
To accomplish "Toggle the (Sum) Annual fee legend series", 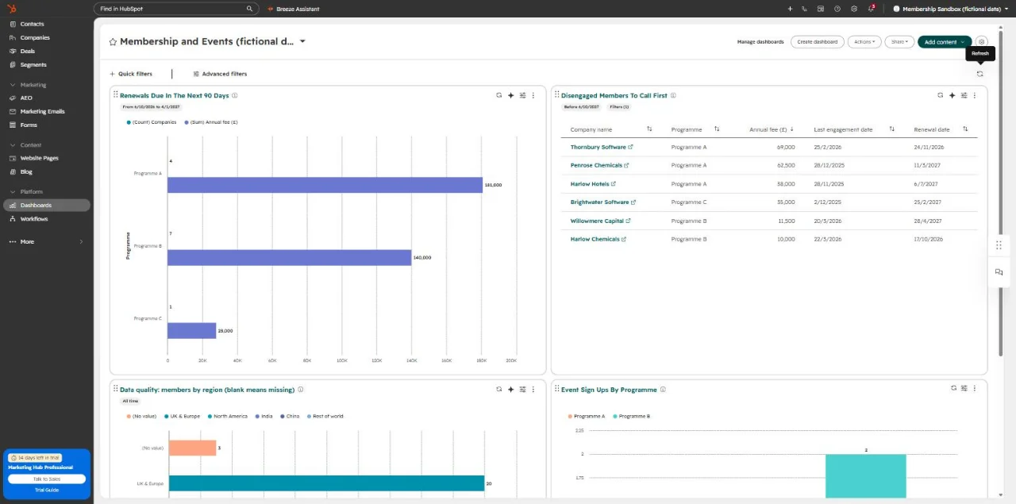I will pyautogui.click(x=211, y=122).
